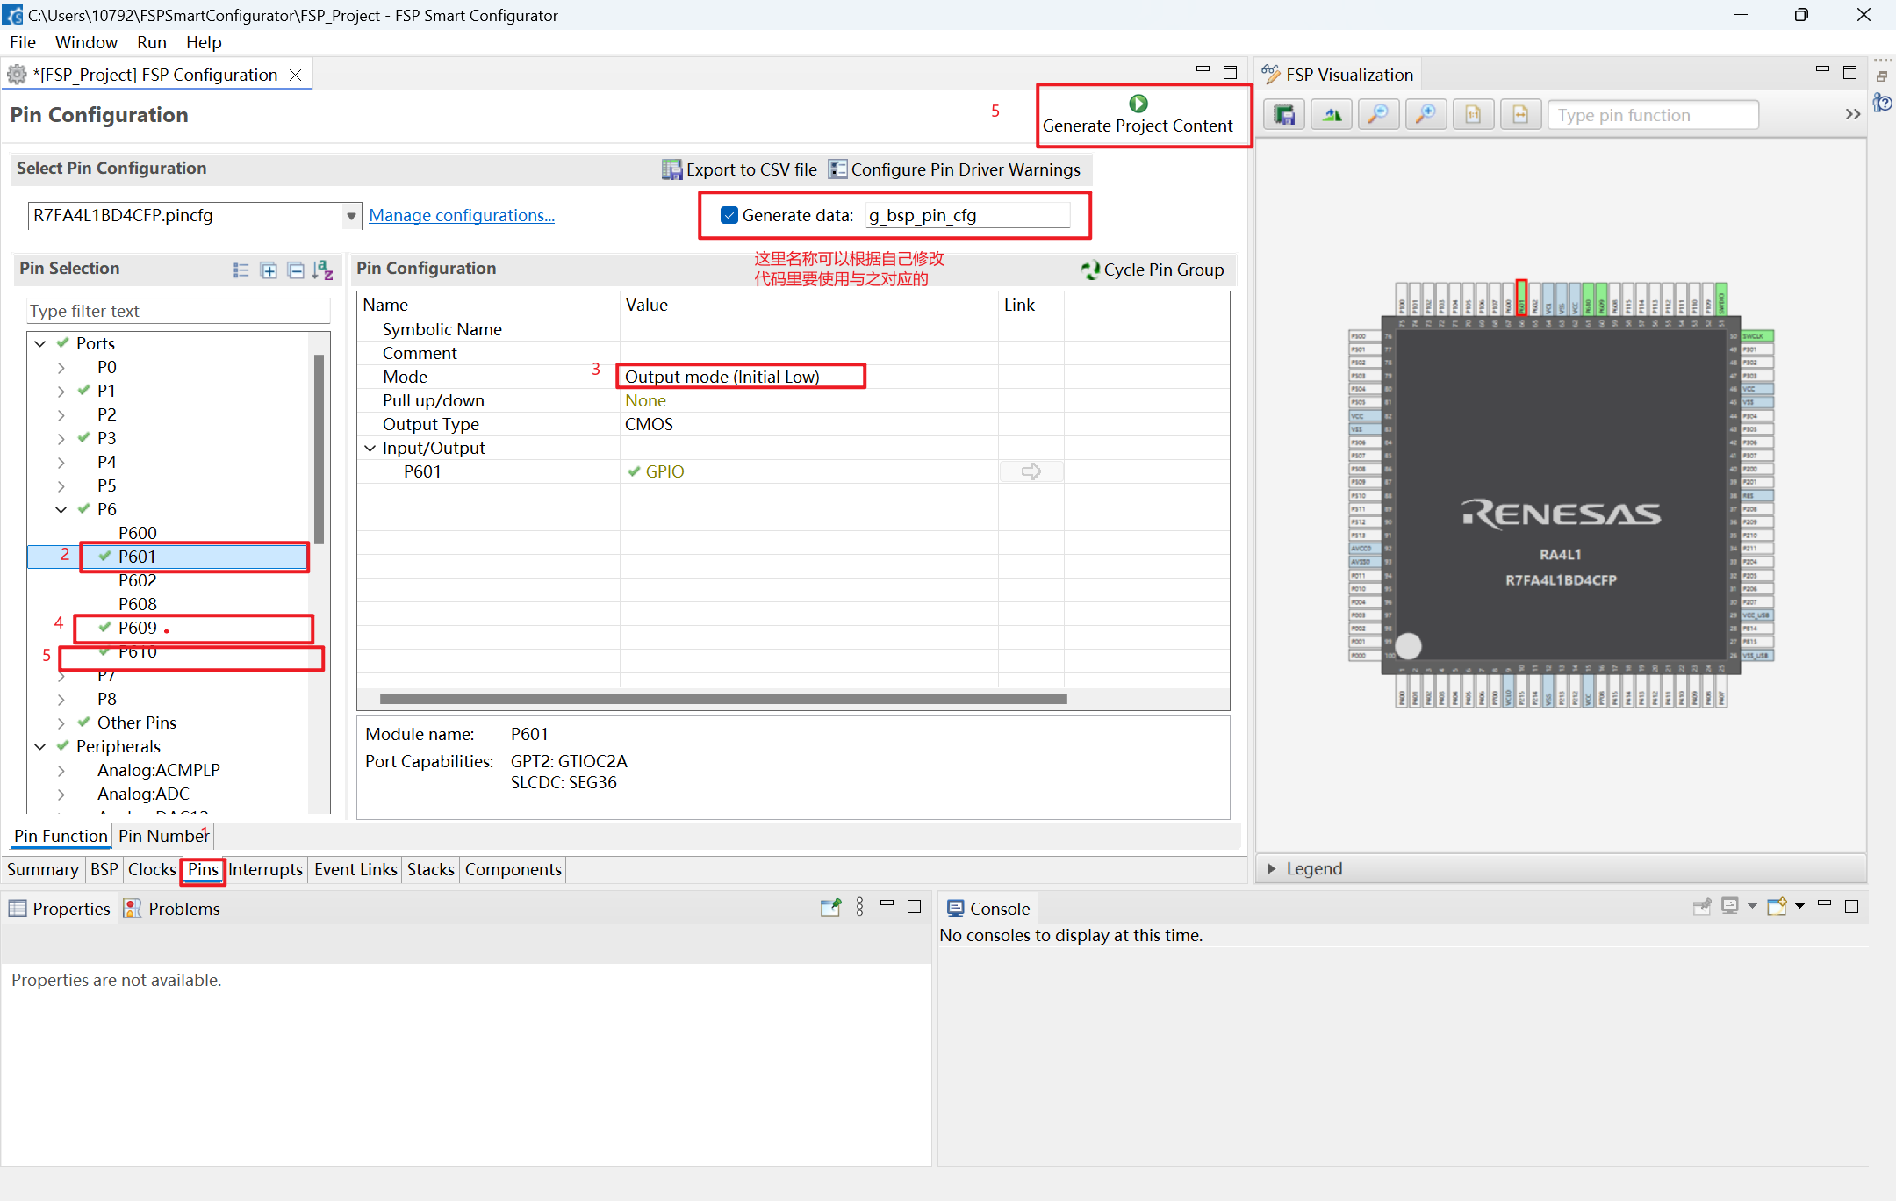Click the Pin Selection vertical scrollbar
The image size is (1896, 1201).
[x=319, y=449]
